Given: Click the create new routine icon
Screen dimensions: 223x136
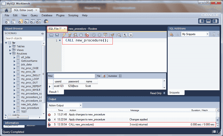Looking at the screenshot, I should 38,21.
